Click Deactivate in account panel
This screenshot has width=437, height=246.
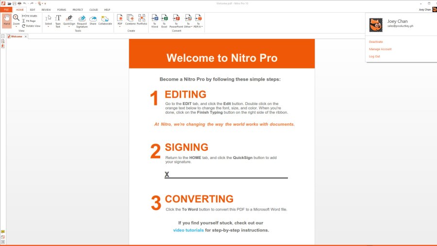[x=376, y=42]
